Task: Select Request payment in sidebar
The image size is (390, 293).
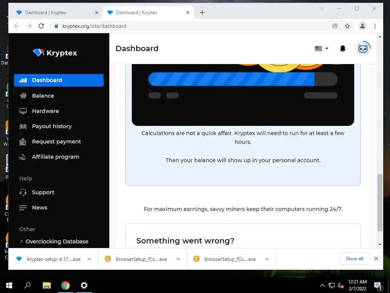Action: [56, 142]
